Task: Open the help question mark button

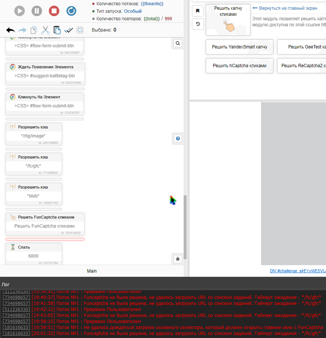Action: tap(178, 138)
